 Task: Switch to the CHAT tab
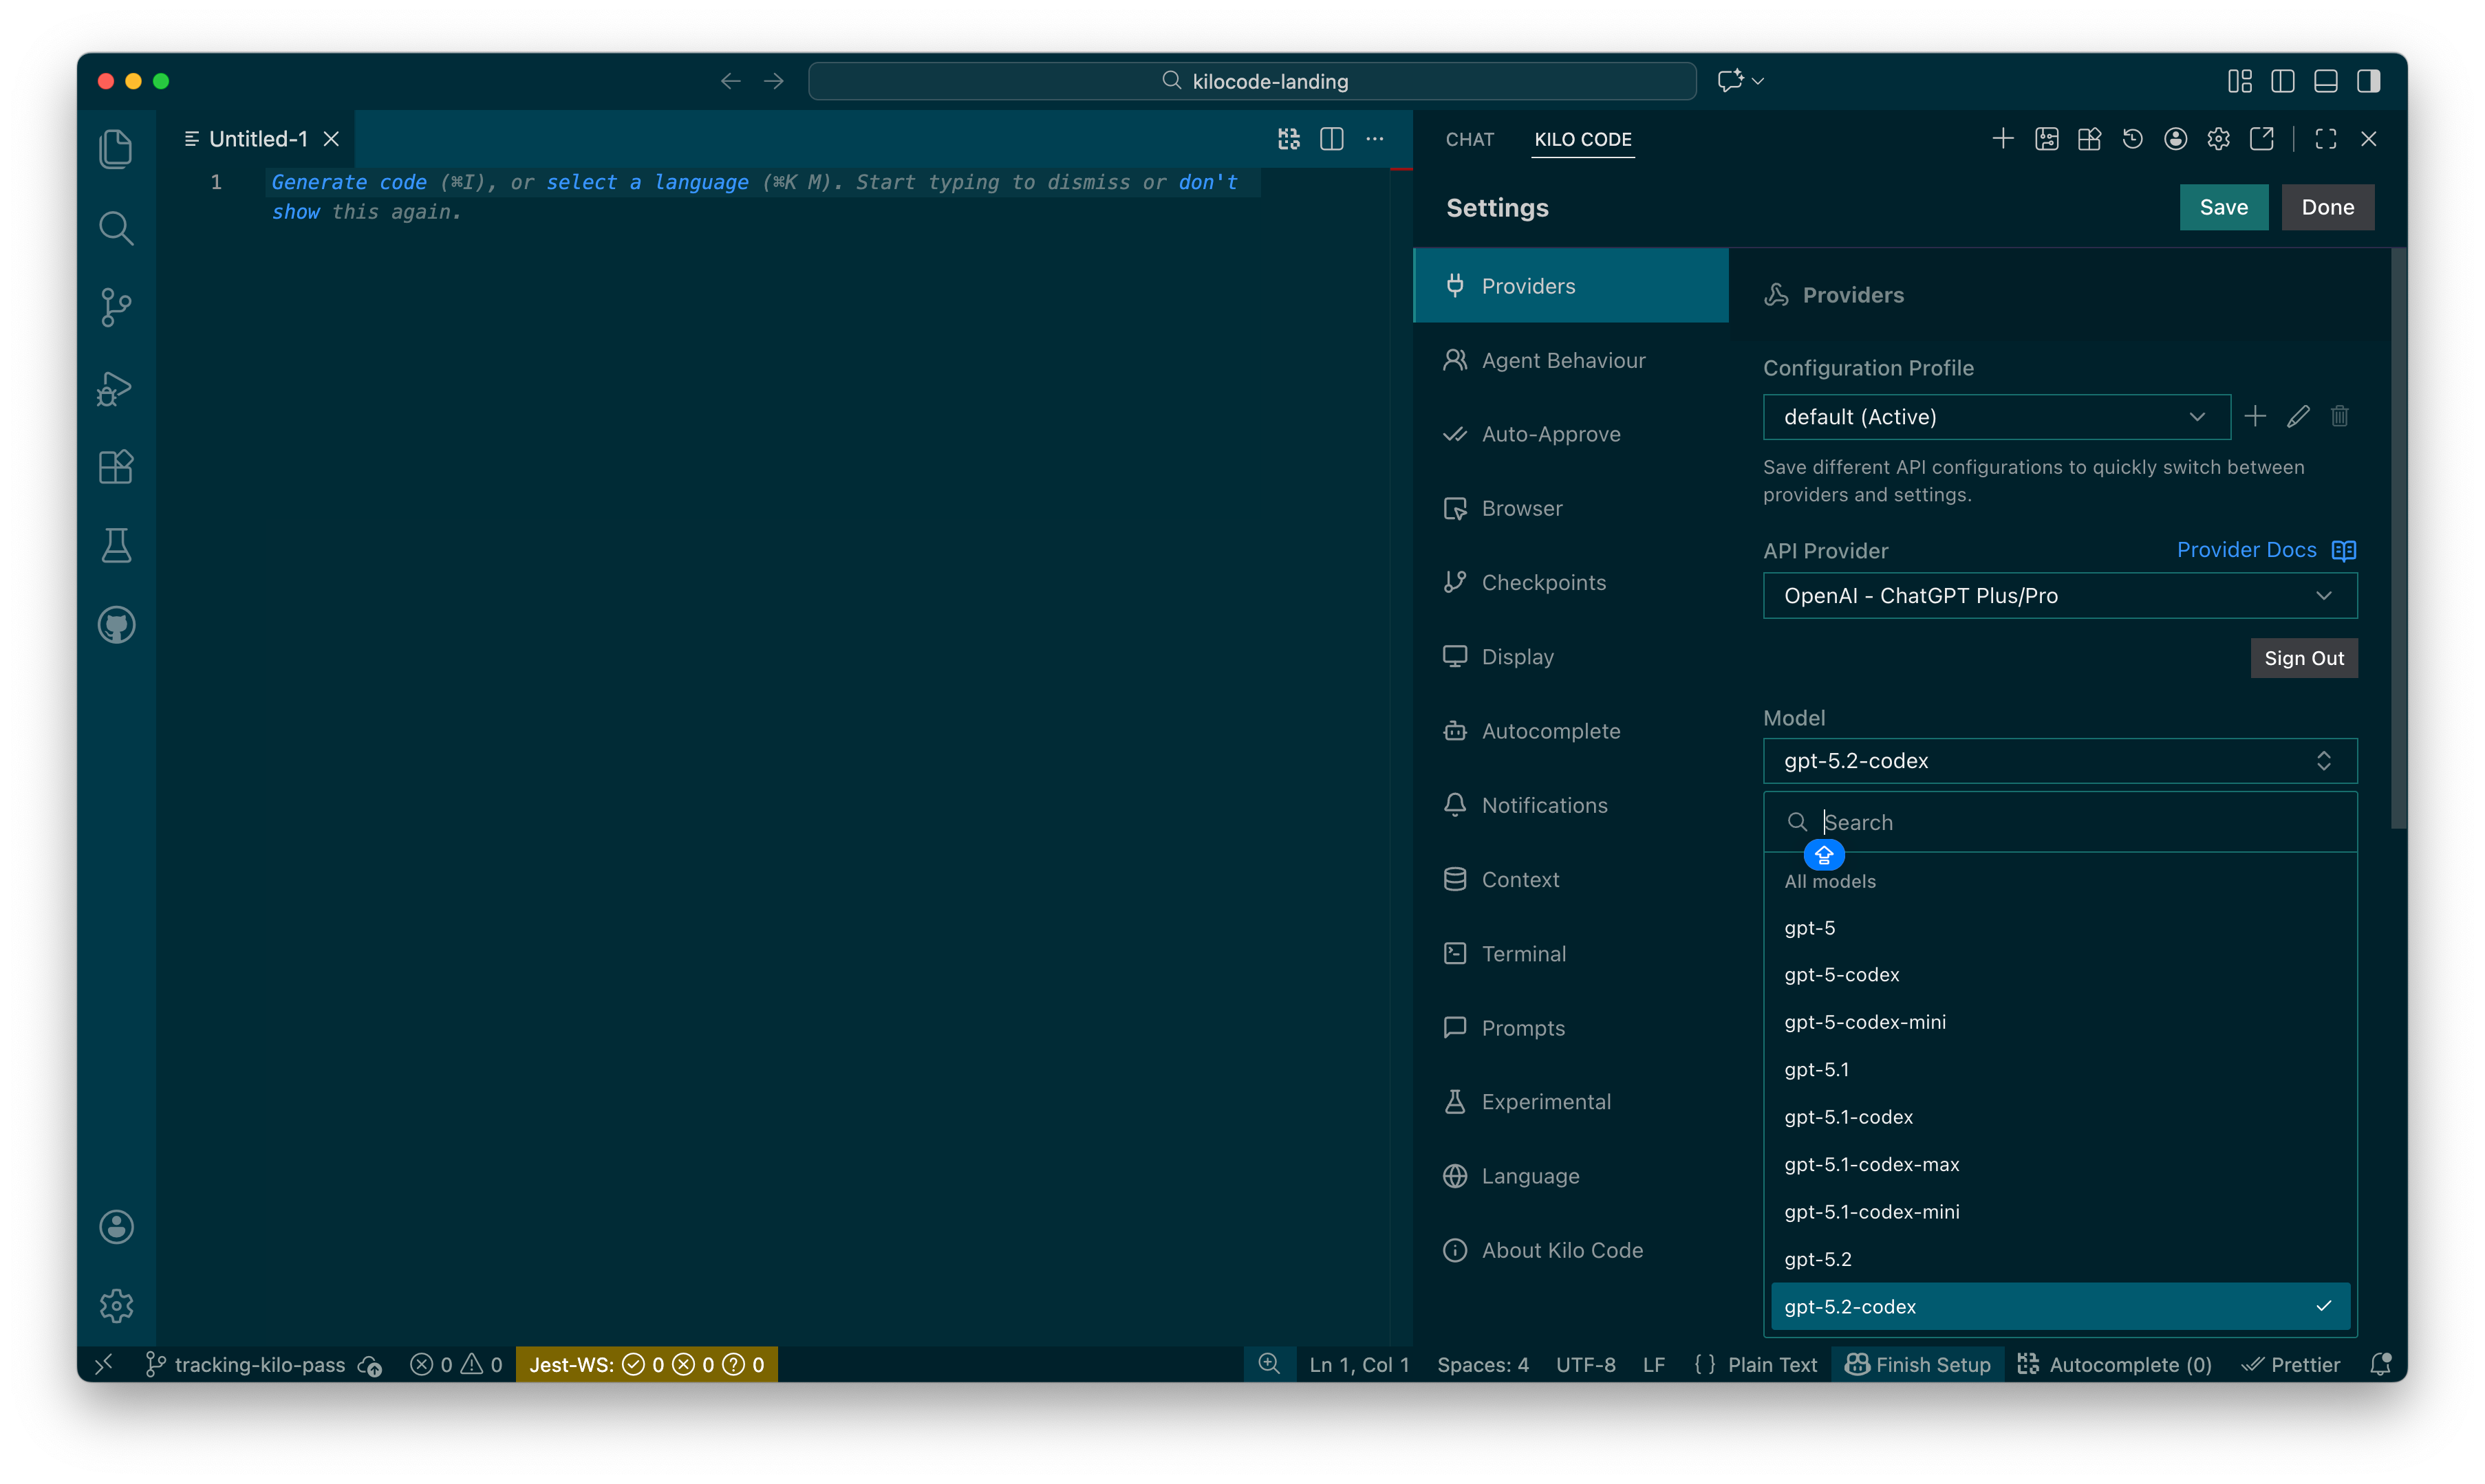pyautogui.click(x=1469, y=139)
